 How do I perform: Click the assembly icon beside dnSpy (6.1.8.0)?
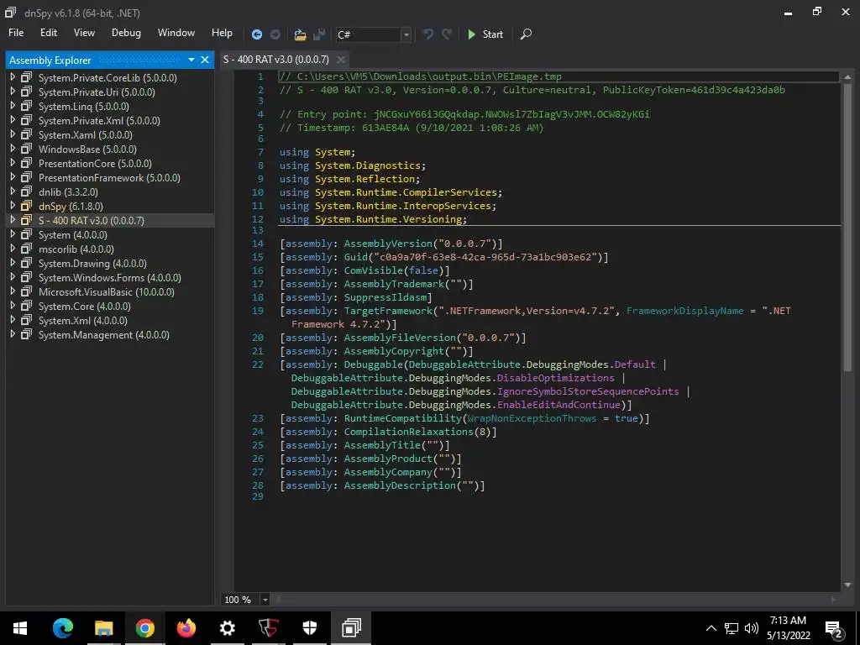coord(26,207)
